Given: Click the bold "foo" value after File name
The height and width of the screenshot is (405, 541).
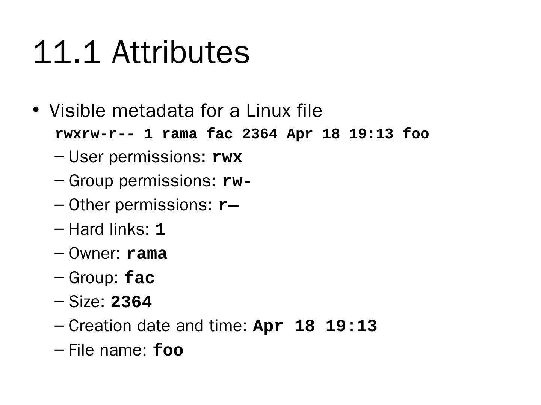Looking at the screenshot, I should point(168,351).
